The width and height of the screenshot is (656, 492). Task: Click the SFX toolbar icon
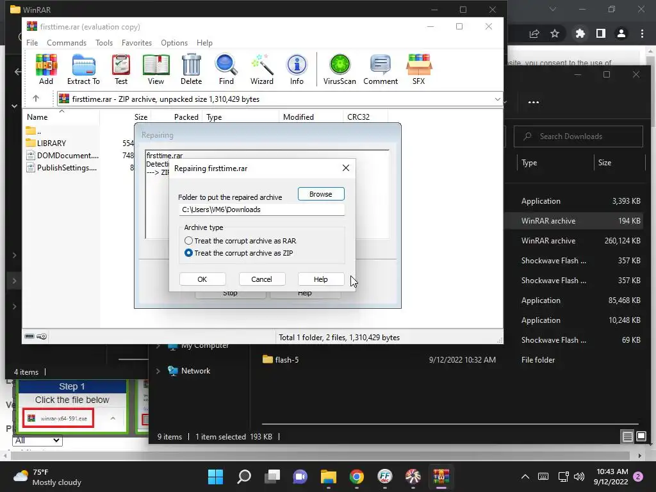coord(419,69)
